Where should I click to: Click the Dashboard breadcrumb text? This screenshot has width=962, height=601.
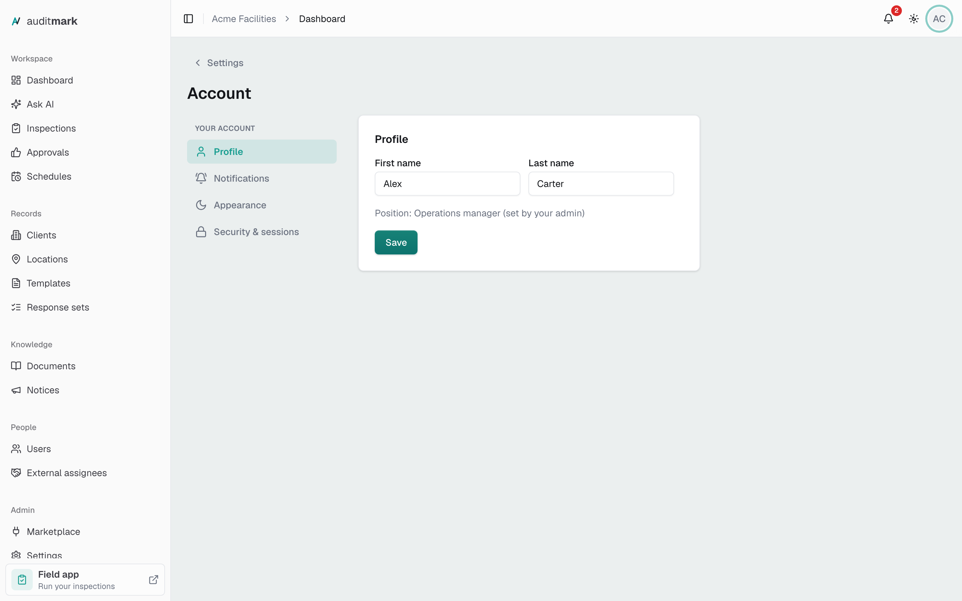(322, 19)
